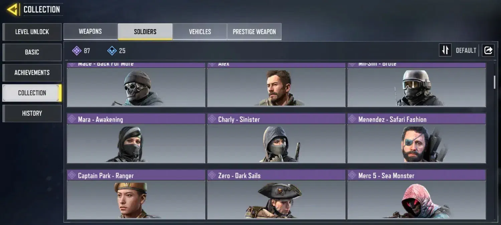Viewport: 501px width, 225px height.
Task: Open the Prestige Weapon tab
Action: tap(254, 32)
